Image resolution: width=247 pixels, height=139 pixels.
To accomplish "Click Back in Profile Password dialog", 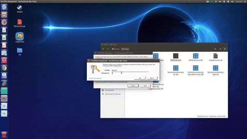I will 152,78.
